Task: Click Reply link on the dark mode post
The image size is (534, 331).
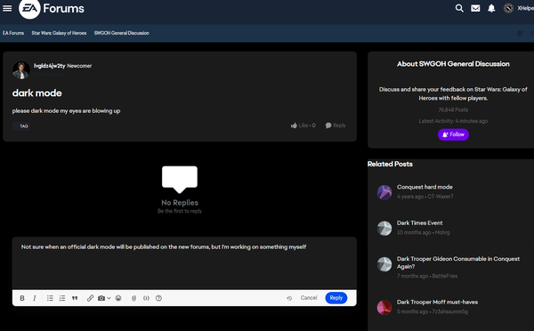Action: [336, 125]
